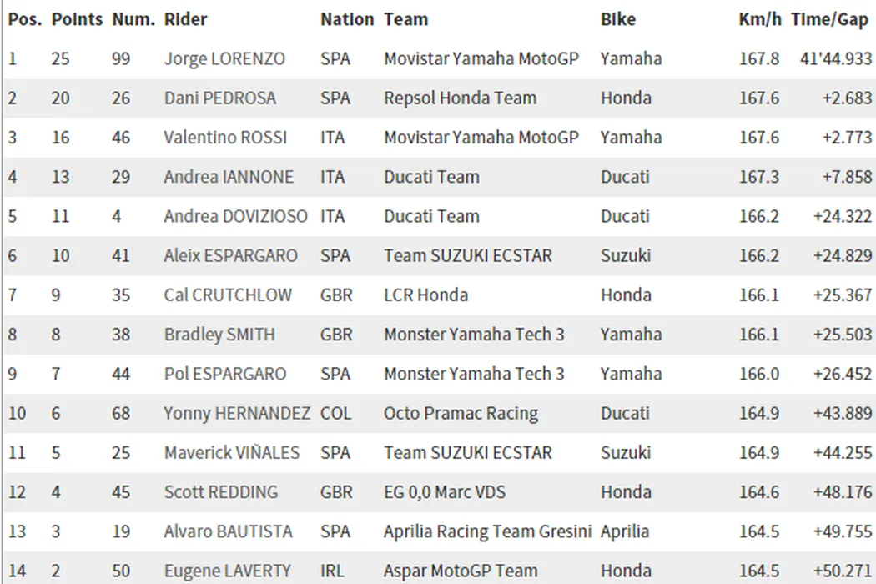Open Eugene LAVERTY rider profile
Screen dimensions: 876x584
227,571
